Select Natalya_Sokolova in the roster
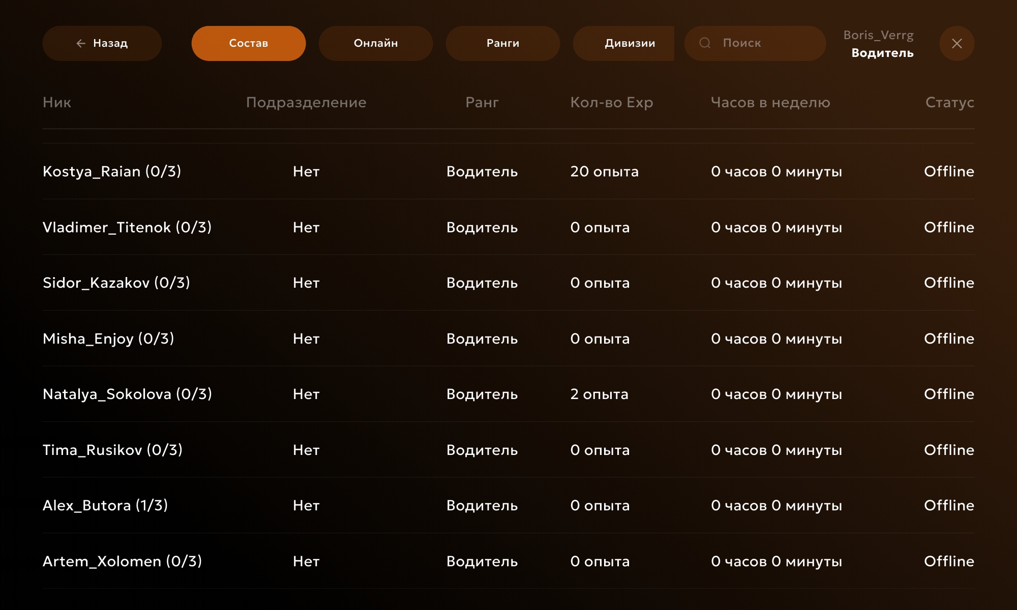Image resolution: width=1017 pixels, height=610 pixels. pos(127,394)
